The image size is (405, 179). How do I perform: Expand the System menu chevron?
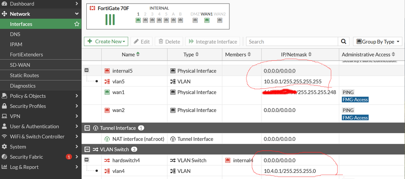pos(77,147)
